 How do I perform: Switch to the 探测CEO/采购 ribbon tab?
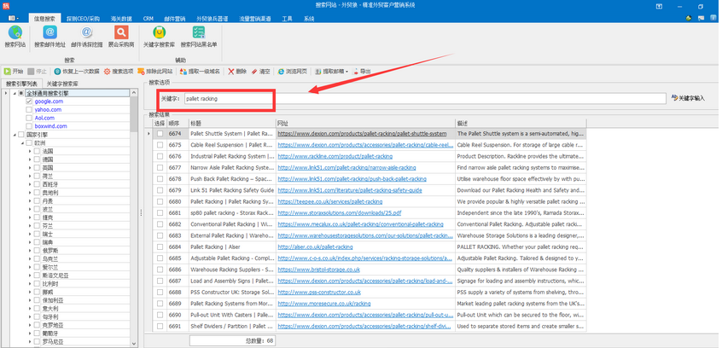pyautogui.click(x=83, y=19)
